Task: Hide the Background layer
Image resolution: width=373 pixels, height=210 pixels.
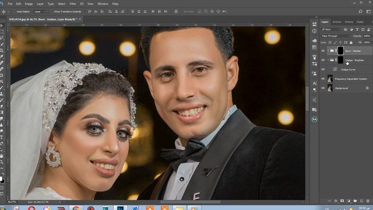Action: 323,88
